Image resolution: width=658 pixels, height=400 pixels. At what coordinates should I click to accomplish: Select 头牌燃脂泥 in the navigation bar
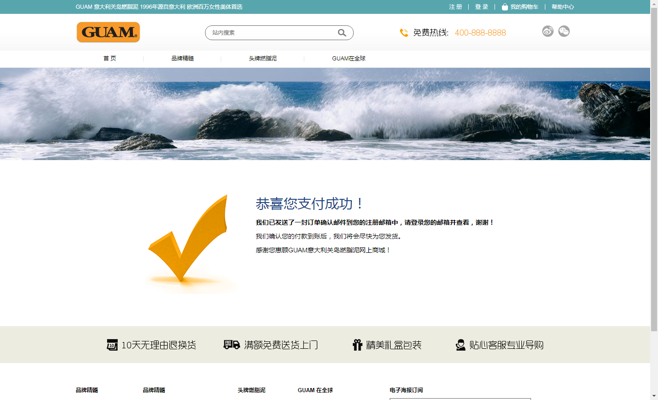(x=263, y=59)
